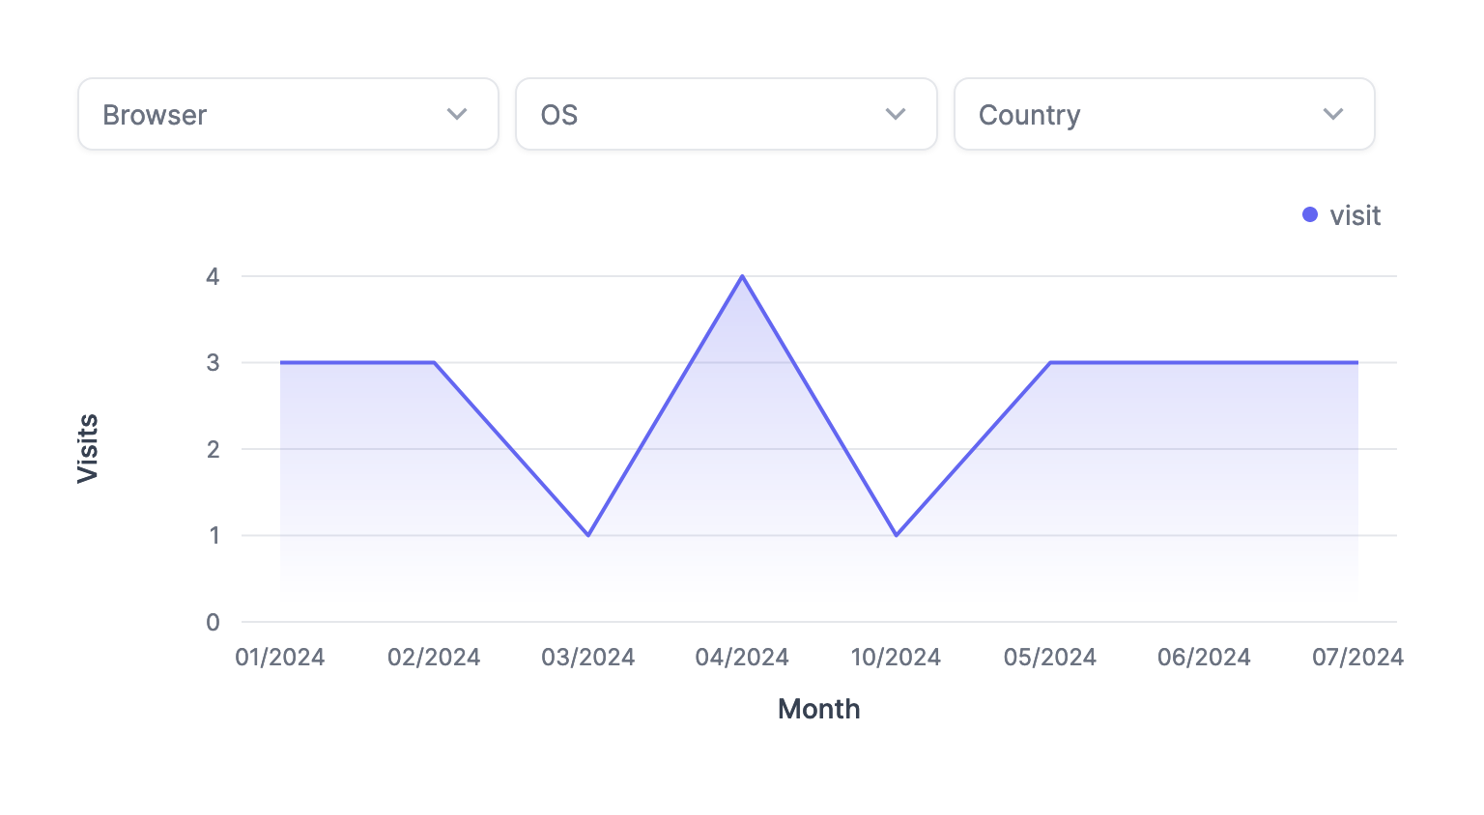Open the OS filter dropdown
The image size is (1484, 815).
click(x=727, y=114)
